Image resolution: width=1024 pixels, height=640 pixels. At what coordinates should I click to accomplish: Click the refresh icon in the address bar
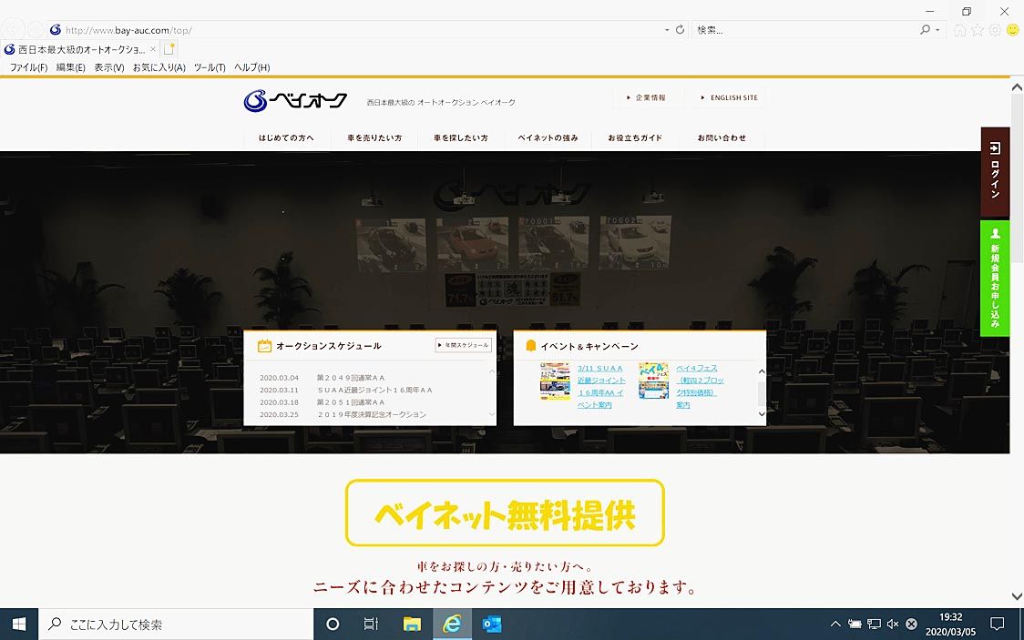pyautogui.click(x=680, y=30)
